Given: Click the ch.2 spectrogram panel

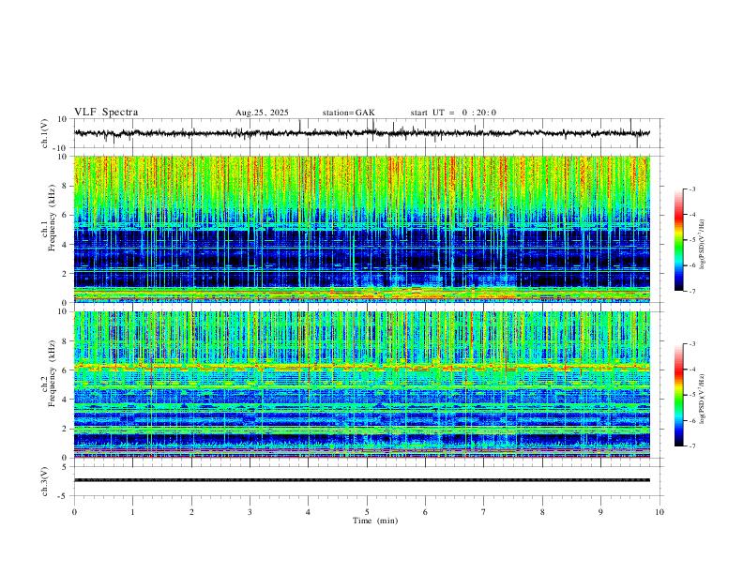Looking at the screenshot, I should click(x=362, y=385).
